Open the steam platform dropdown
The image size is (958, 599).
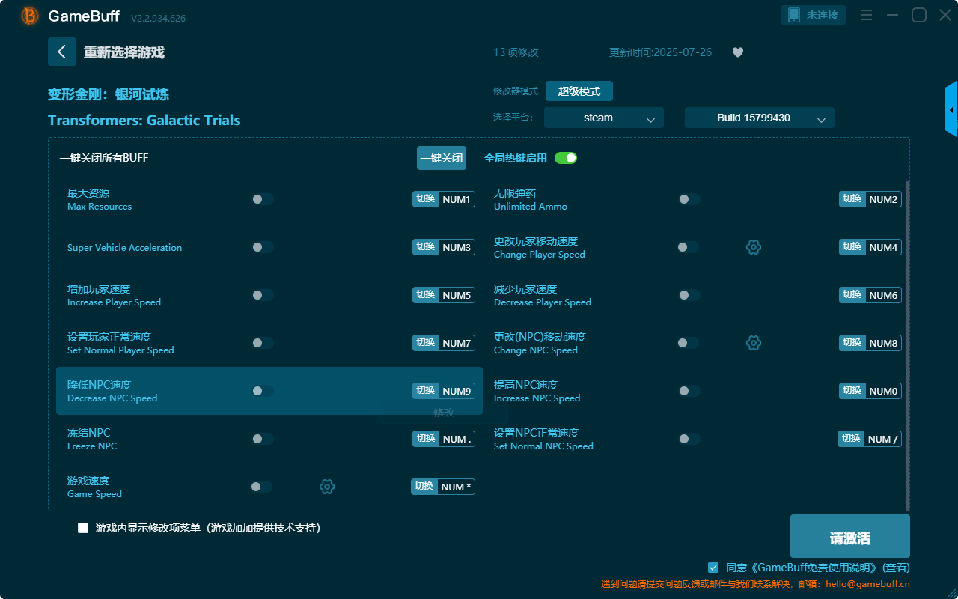coord(604,118)
